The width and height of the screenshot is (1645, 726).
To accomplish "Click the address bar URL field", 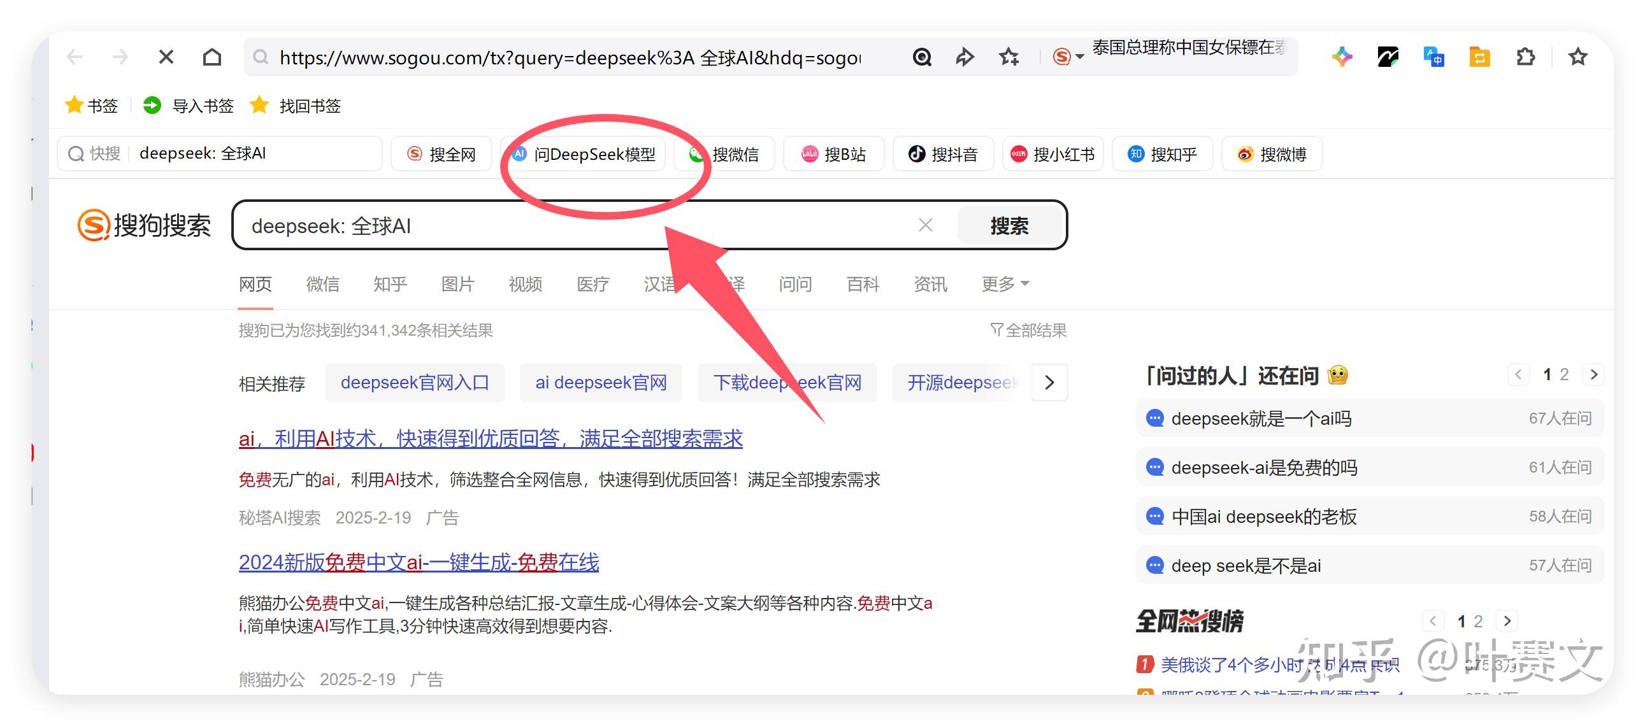I will [570, 58].
